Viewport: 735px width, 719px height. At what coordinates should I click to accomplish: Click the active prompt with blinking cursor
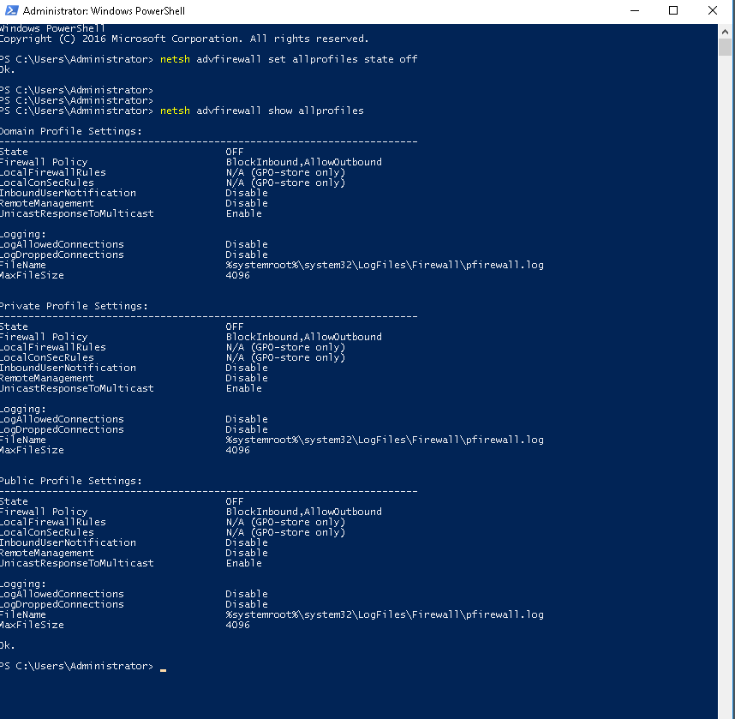pos(83,667)
